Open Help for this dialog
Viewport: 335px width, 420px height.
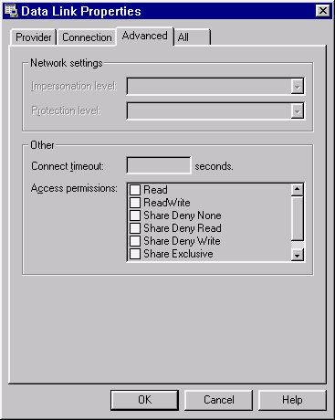coord(292,400)
